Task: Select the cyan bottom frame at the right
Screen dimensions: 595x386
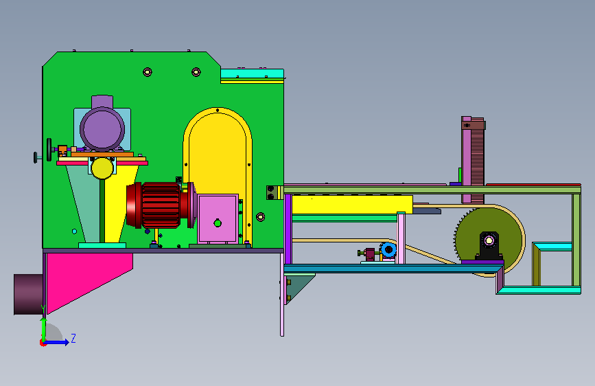Action: tap(539, 291)
